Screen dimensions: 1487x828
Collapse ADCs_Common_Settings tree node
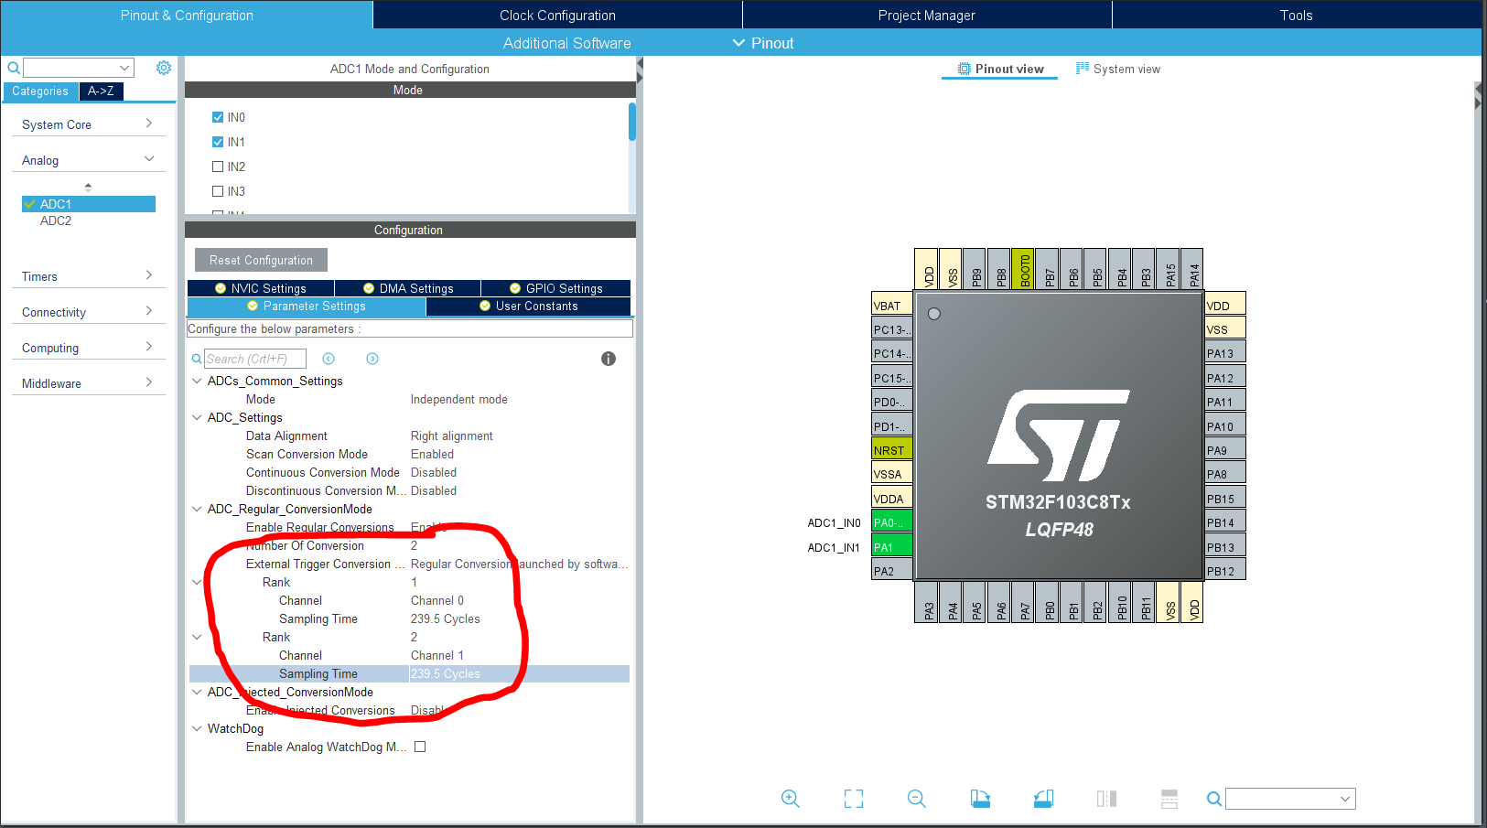pyautogui.click(x=197, y=381)
